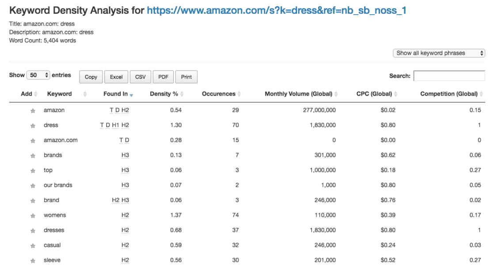Click the star beside sleeve keyword
Image resolution: width=494 pixels, height=265 pixels.
33,261
